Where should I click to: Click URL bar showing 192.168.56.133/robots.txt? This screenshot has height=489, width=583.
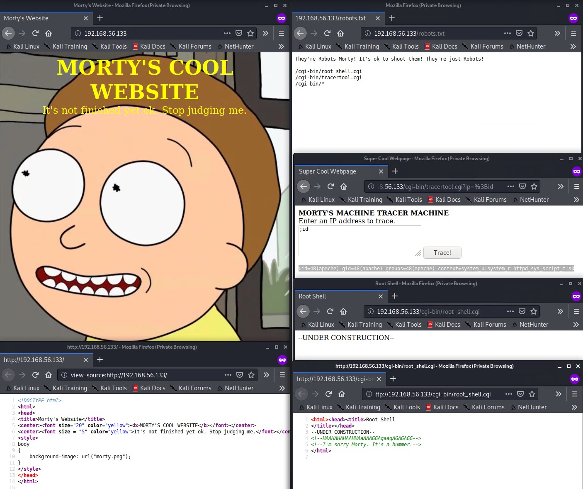pyautogui.click(x=448, y=33)
